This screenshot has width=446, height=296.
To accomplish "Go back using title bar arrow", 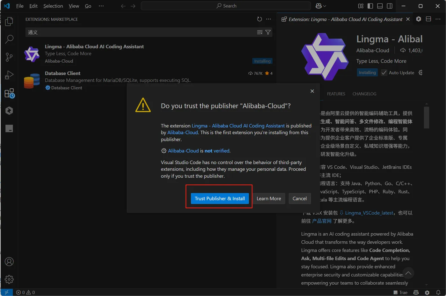I will pyautogui.click(x=123, y=6).
